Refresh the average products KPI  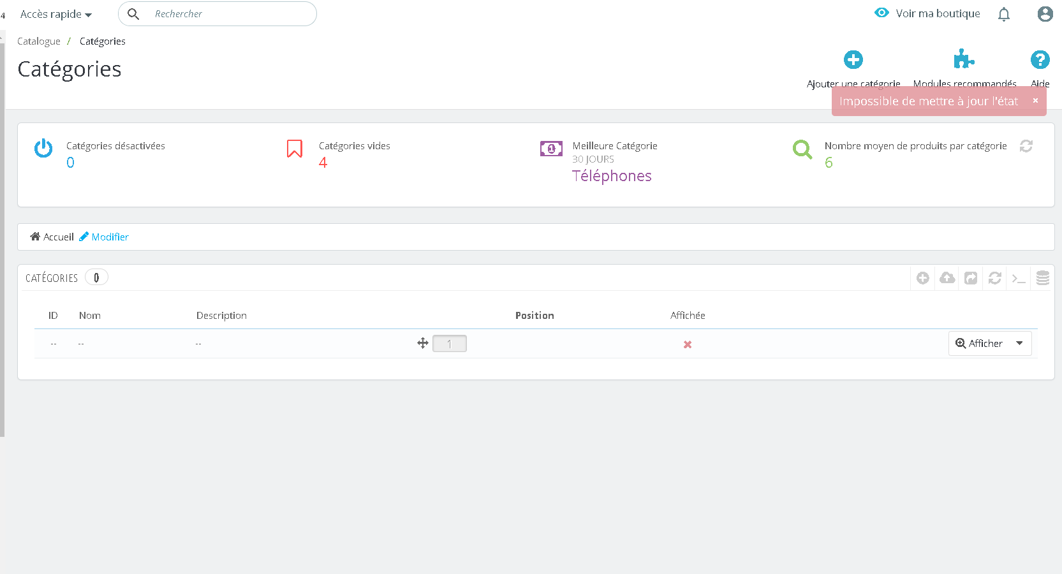click(1026, 146)
